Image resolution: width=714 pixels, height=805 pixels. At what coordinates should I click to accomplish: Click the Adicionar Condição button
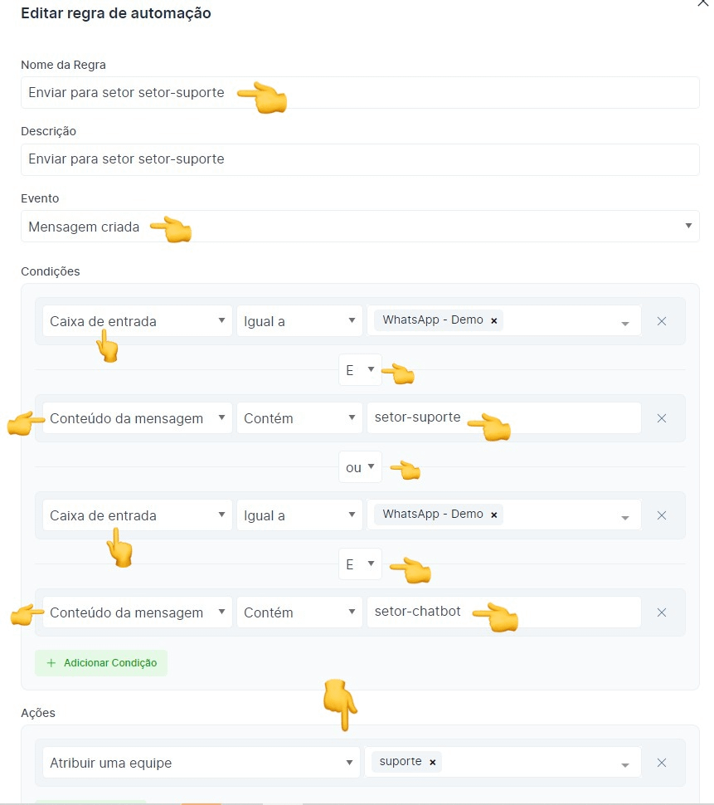101,663
